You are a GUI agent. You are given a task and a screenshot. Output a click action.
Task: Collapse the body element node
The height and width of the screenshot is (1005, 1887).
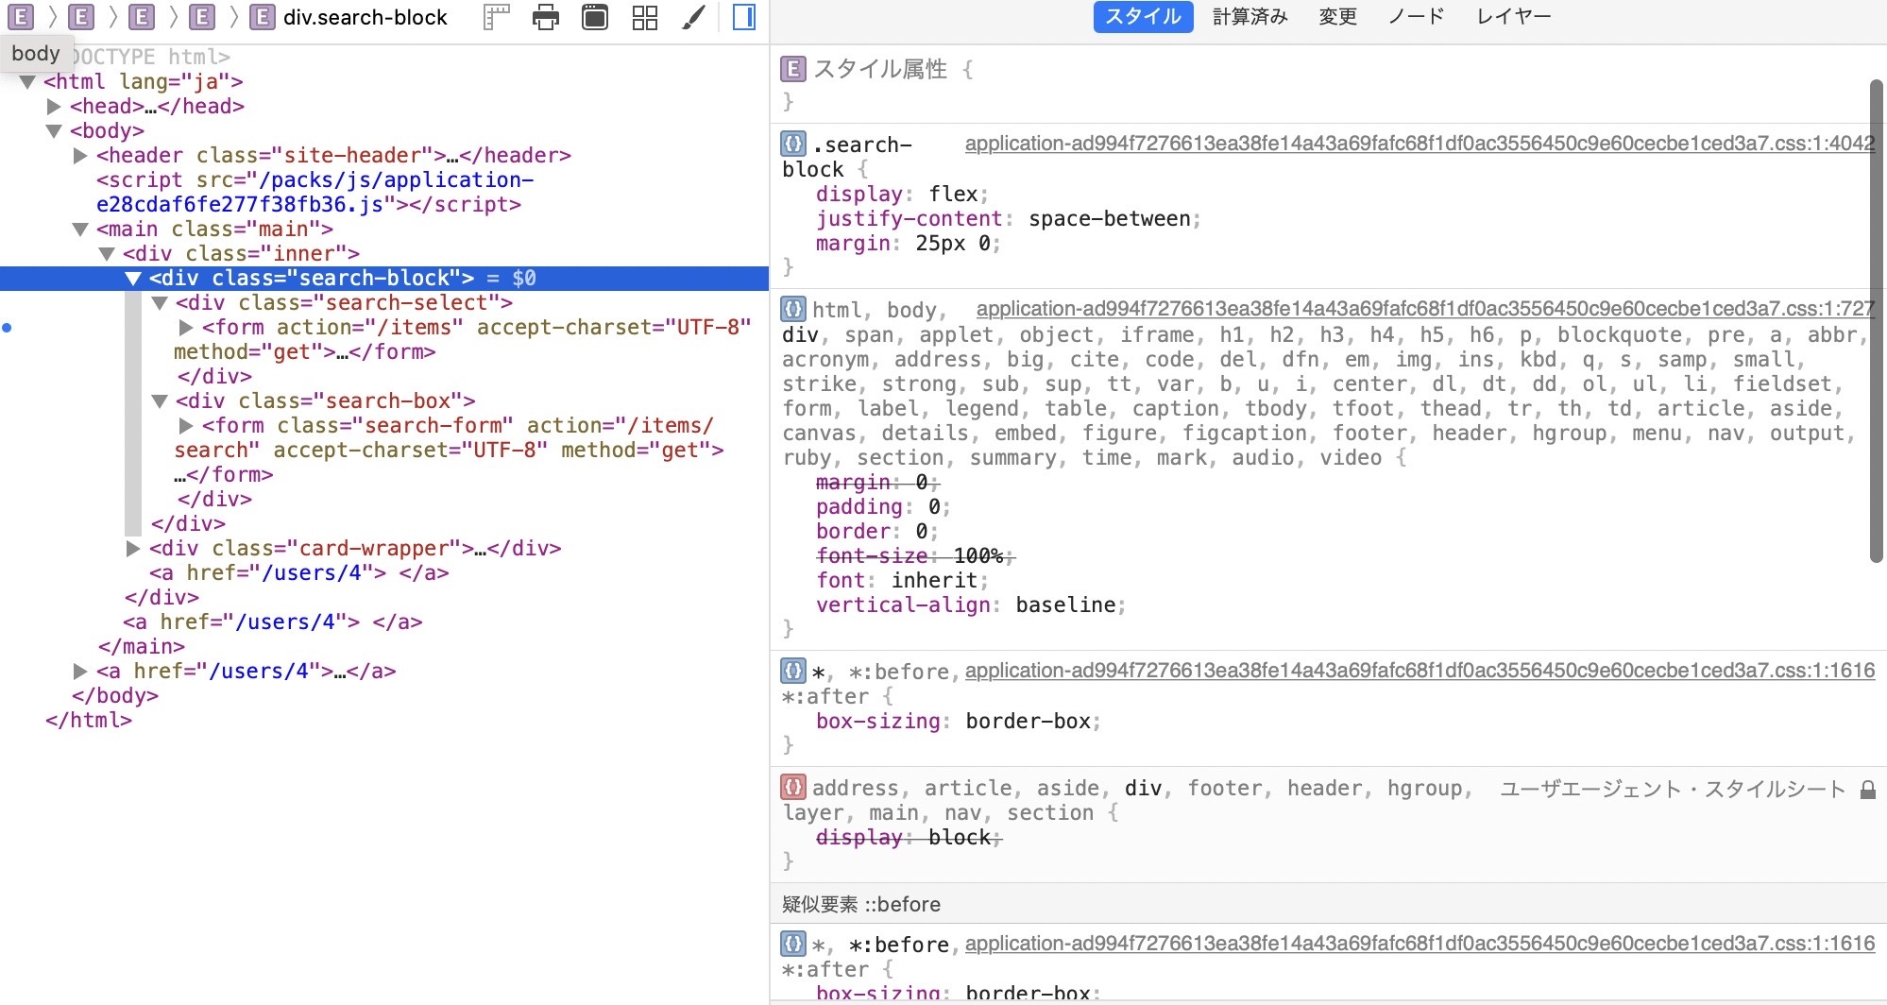54,131
